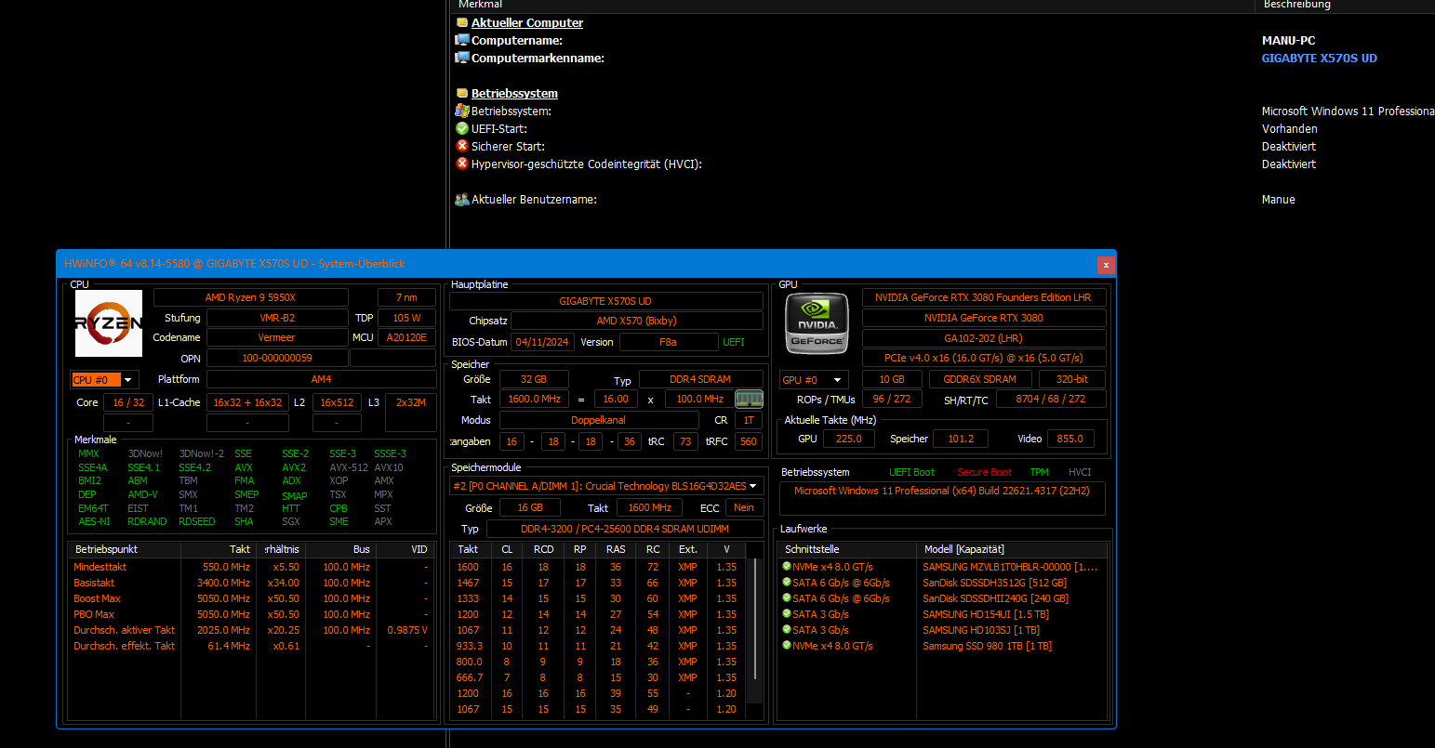The height and width of the screenshot is (748, 1435).
Task: Click the green check icon for UEFI-Start
Action: pyautogui.click(x=462, y=128)
